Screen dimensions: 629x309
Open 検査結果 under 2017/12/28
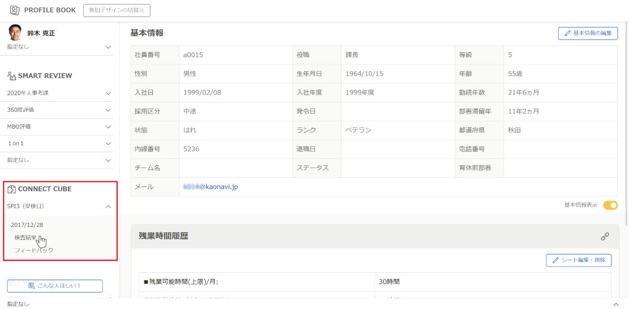pyautogui.click(x=26, y=238)
